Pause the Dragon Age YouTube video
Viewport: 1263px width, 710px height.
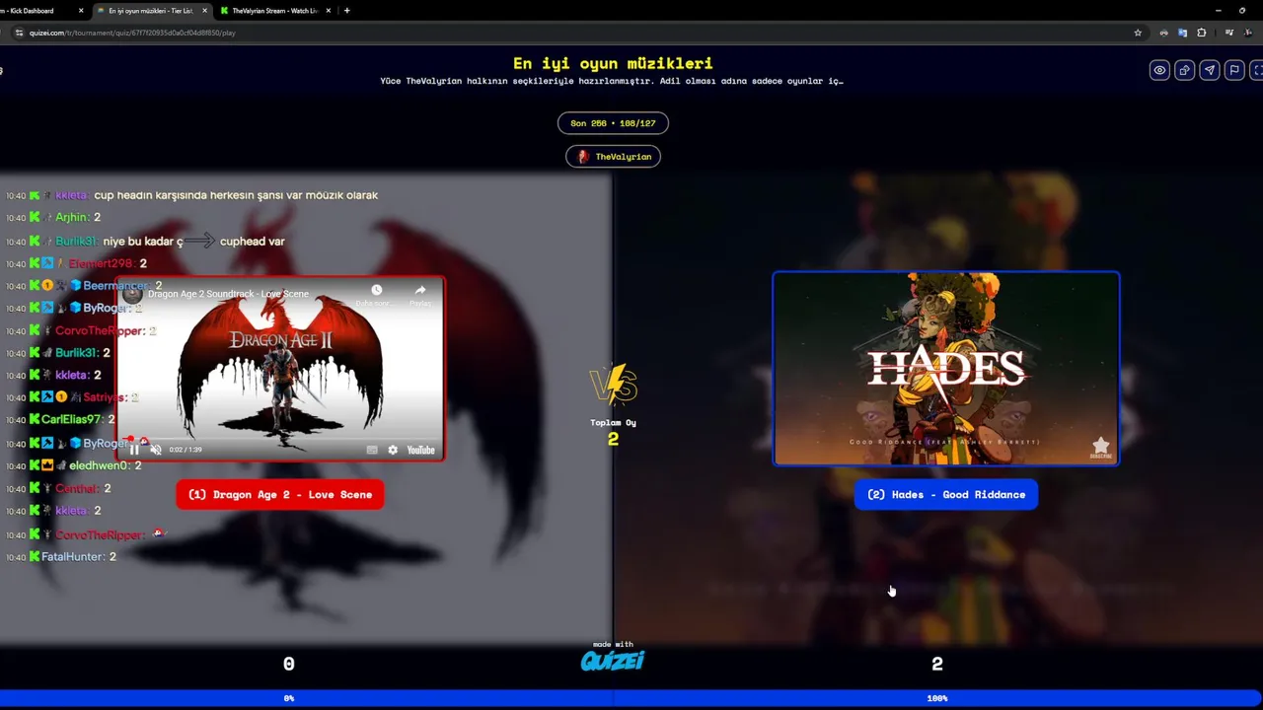pyautogui.click(x=134, y=450)
